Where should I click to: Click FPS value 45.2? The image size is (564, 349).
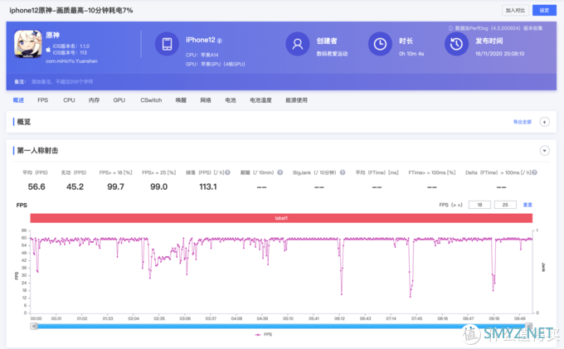(x=75, y=187)
